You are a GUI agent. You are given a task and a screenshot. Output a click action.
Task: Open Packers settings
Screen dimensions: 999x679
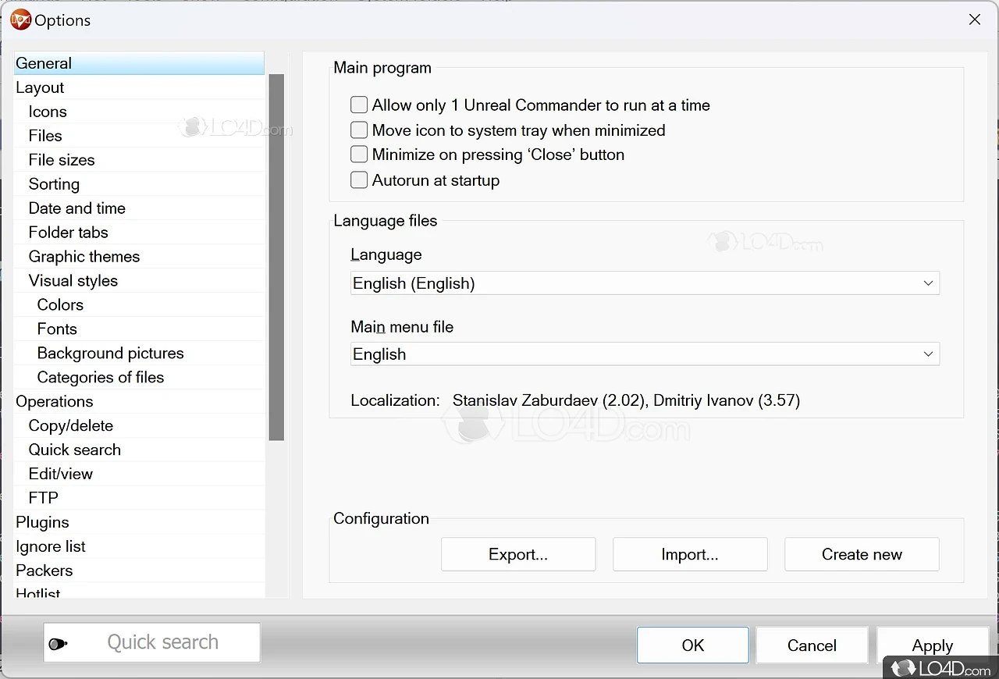pyautogui.click(x=139, y=571)
